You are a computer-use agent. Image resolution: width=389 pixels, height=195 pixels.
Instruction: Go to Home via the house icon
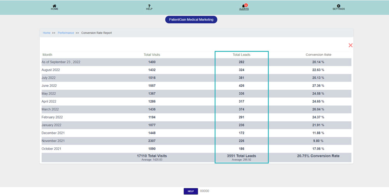(x=54, y=6)
